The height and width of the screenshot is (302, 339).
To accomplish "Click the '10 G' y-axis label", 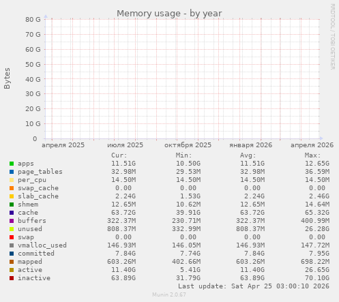I will 33,124.
